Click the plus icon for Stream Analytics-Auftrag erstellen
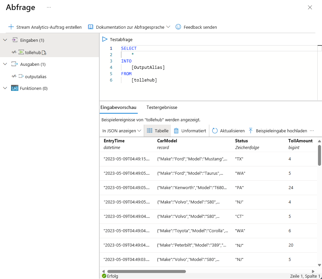The image size is (322, 279). click(x=11, y=27)
